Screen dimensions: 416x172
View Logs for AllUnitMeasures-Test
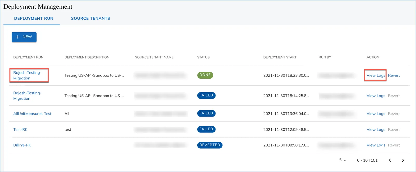(376, 114)
